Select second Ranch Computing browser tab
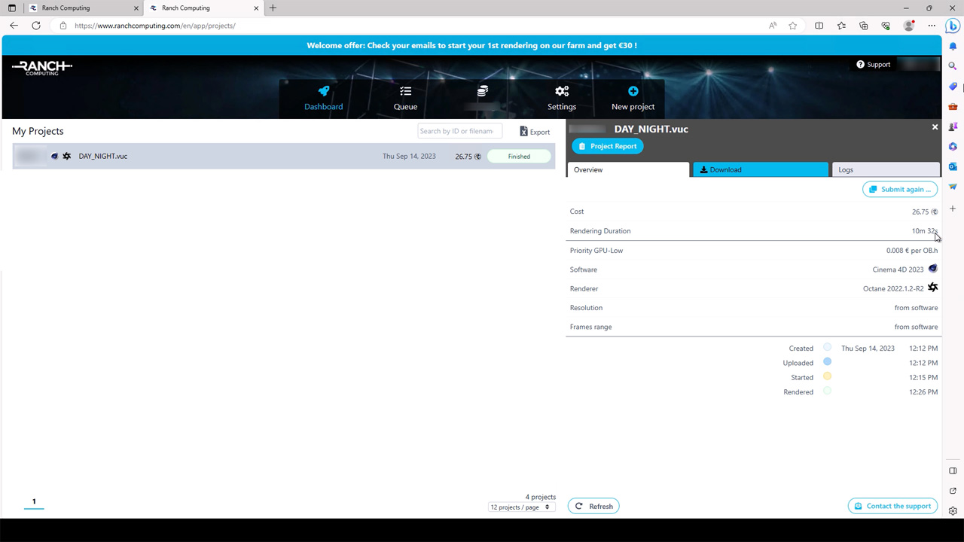Viewport: 964px width, 542px height. coord(203,8)
